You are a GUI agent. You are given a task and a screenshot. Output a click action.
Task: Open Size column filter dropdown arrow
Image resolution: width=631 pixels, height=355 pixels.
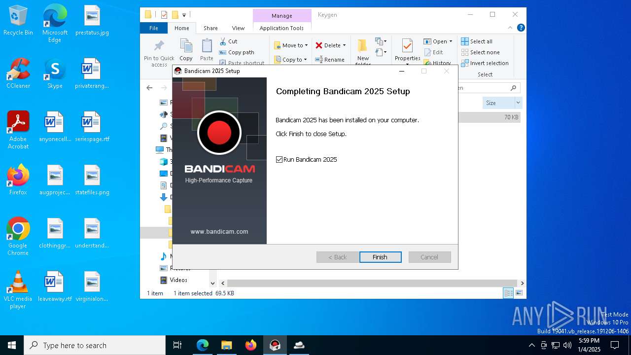pos(518,103)
